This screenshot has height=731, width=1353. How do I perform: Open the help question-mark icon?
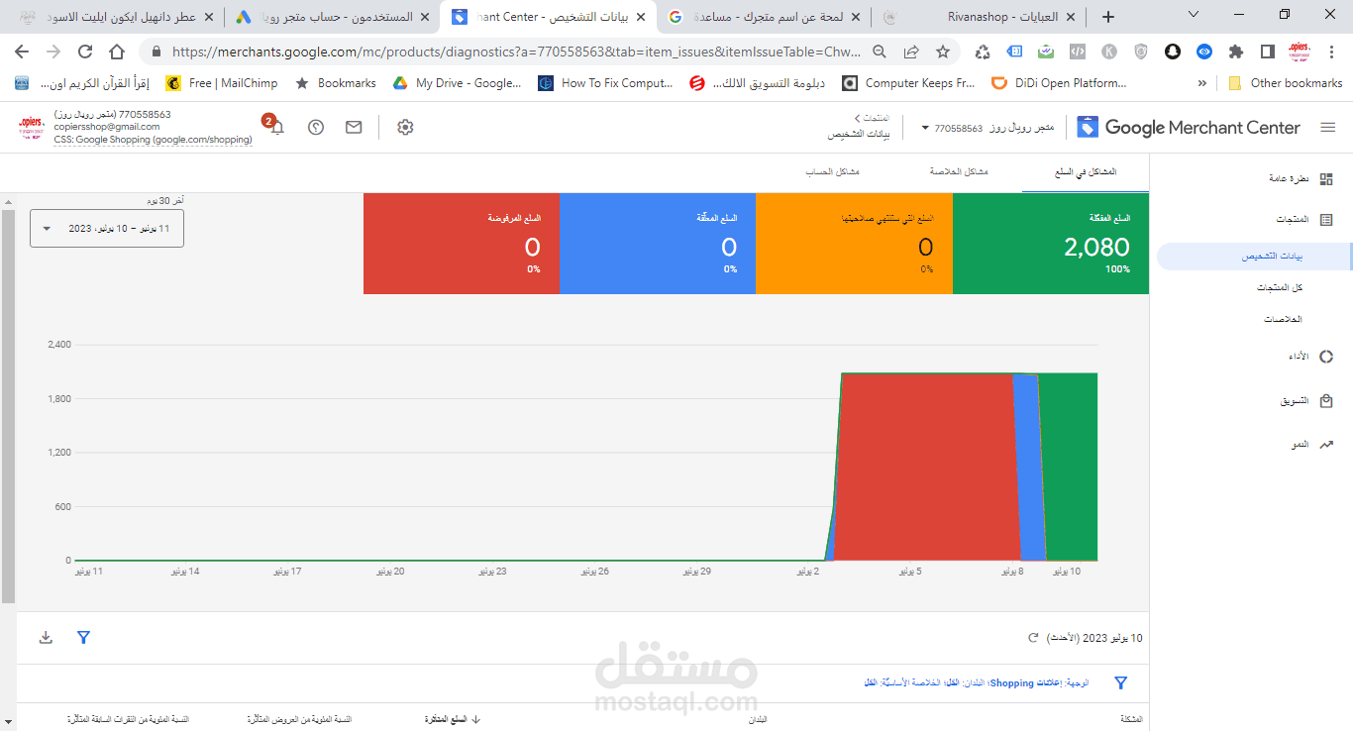coord(316,127)
